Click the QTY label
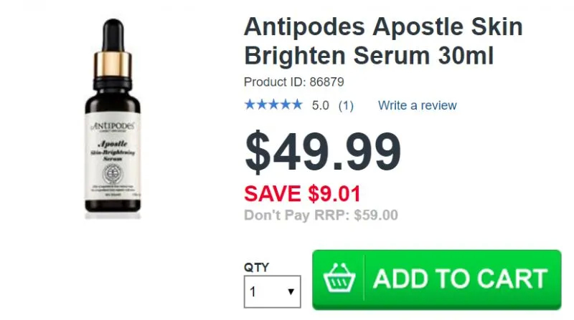 (x=257, y=268)
